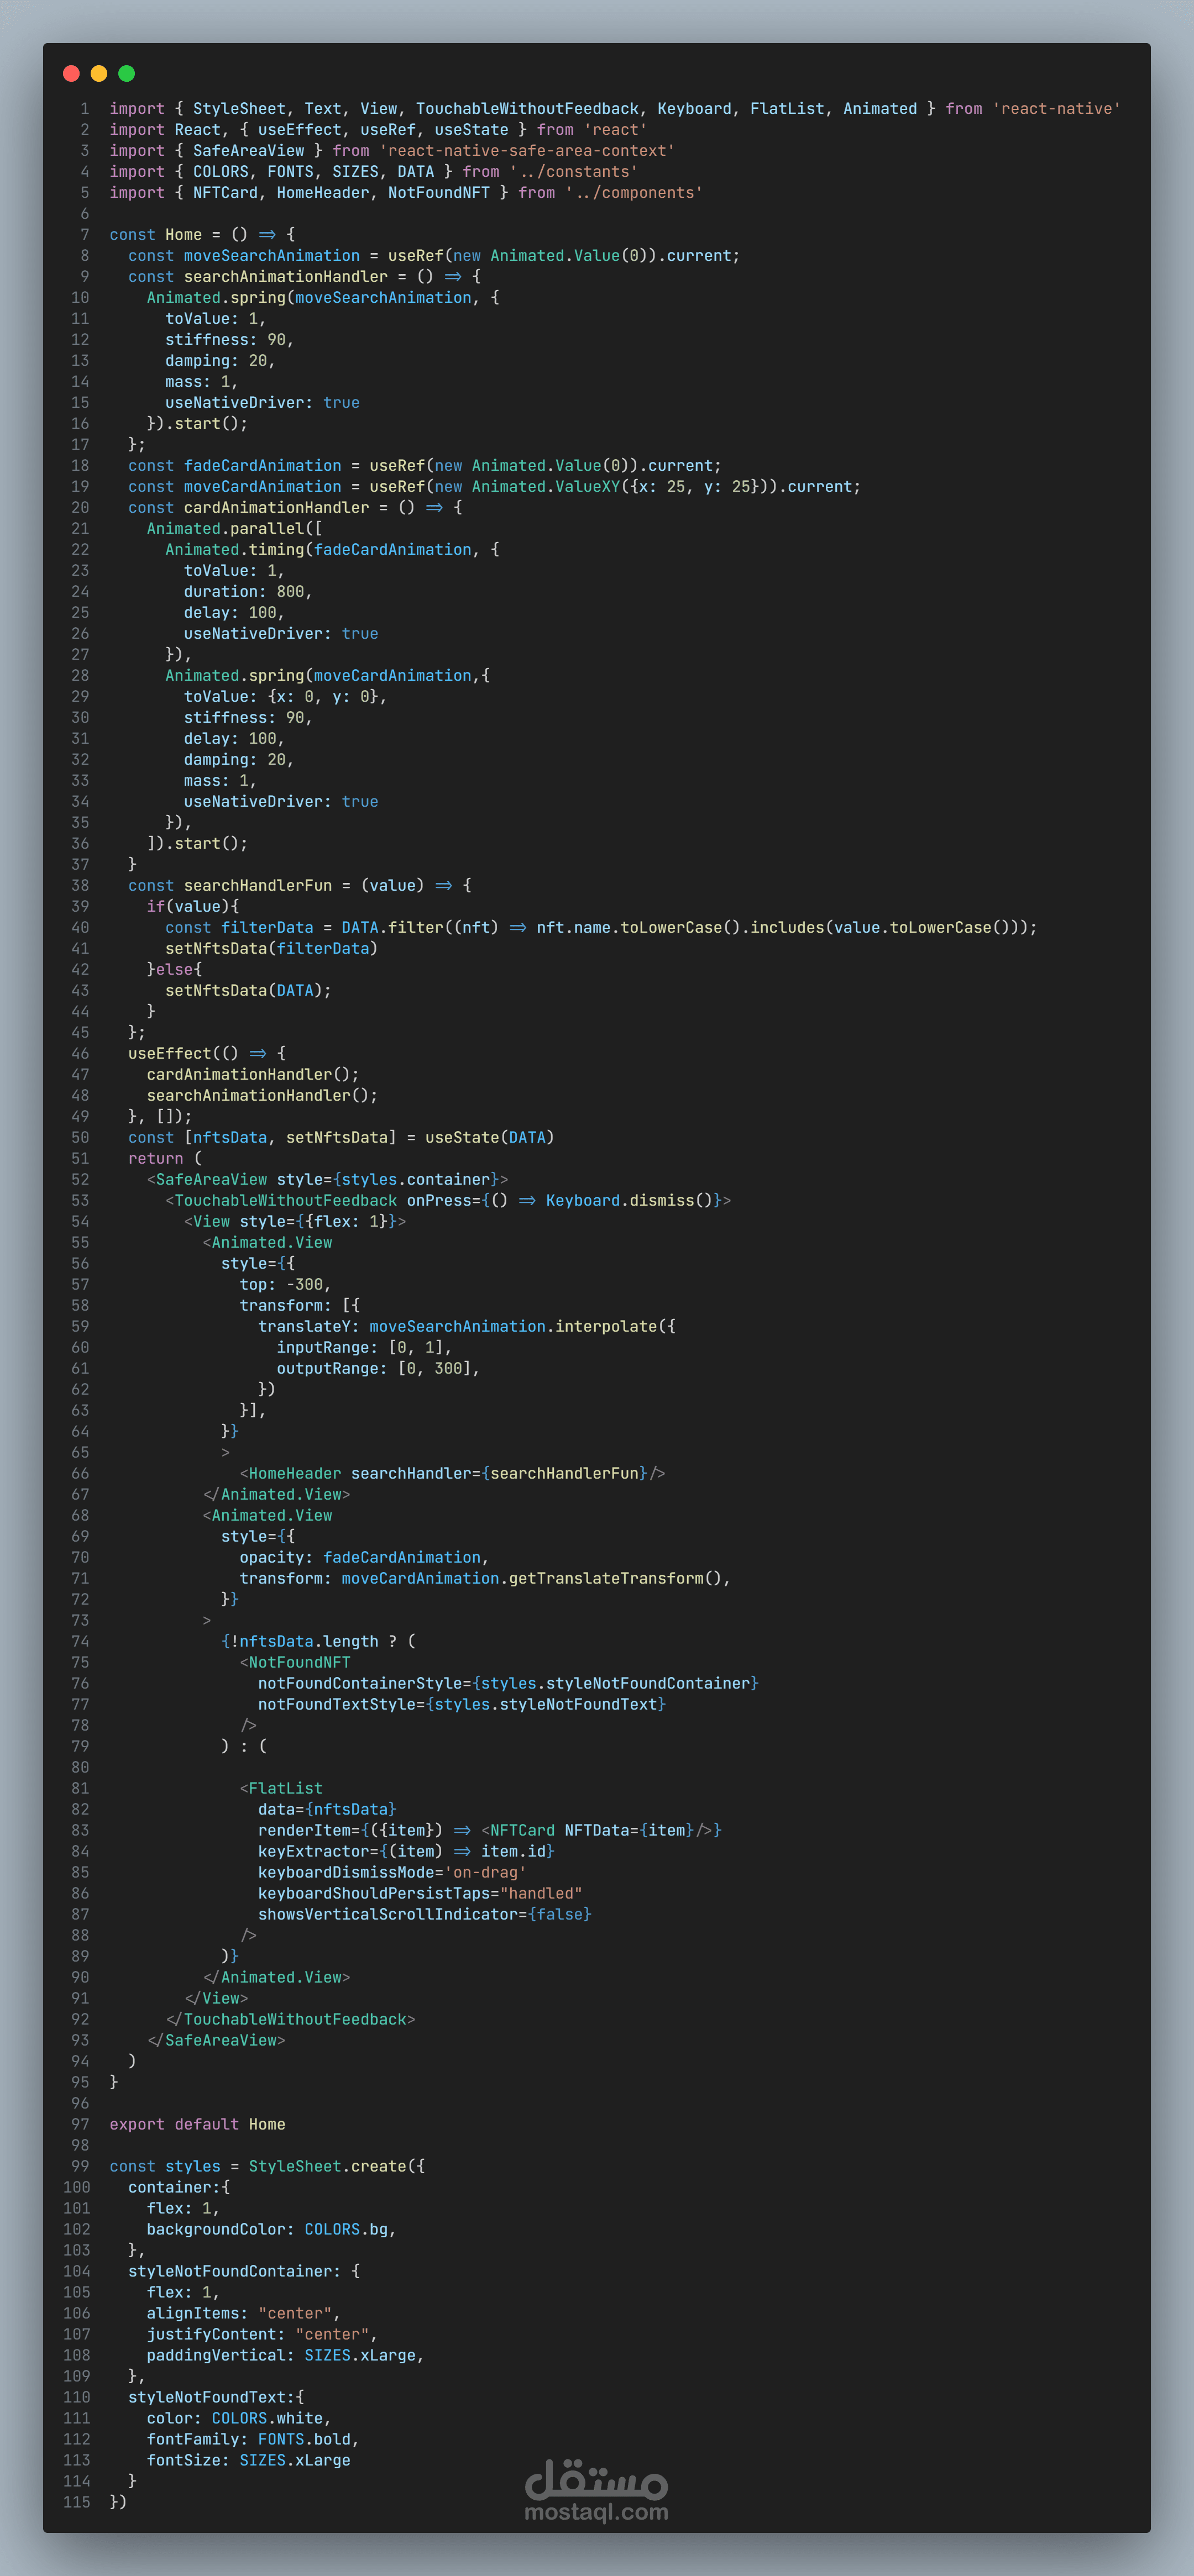Click the red close window dot

coord(71,73)
